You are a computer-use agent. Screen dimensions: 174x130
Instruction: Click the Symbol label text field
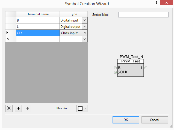(143, 15)
